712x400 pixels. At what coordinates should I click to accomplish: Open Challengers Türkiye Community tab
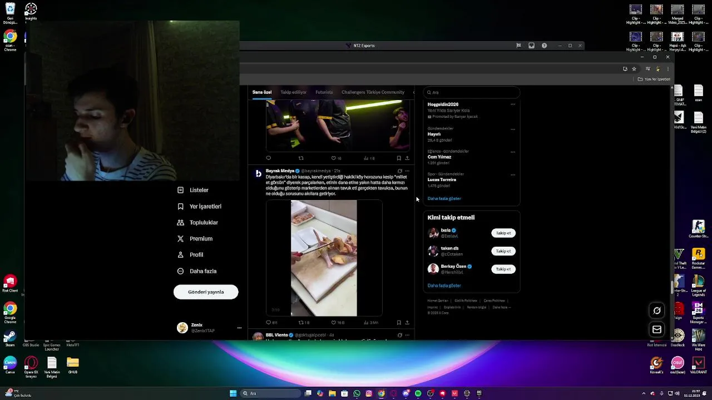pos(373,92)
